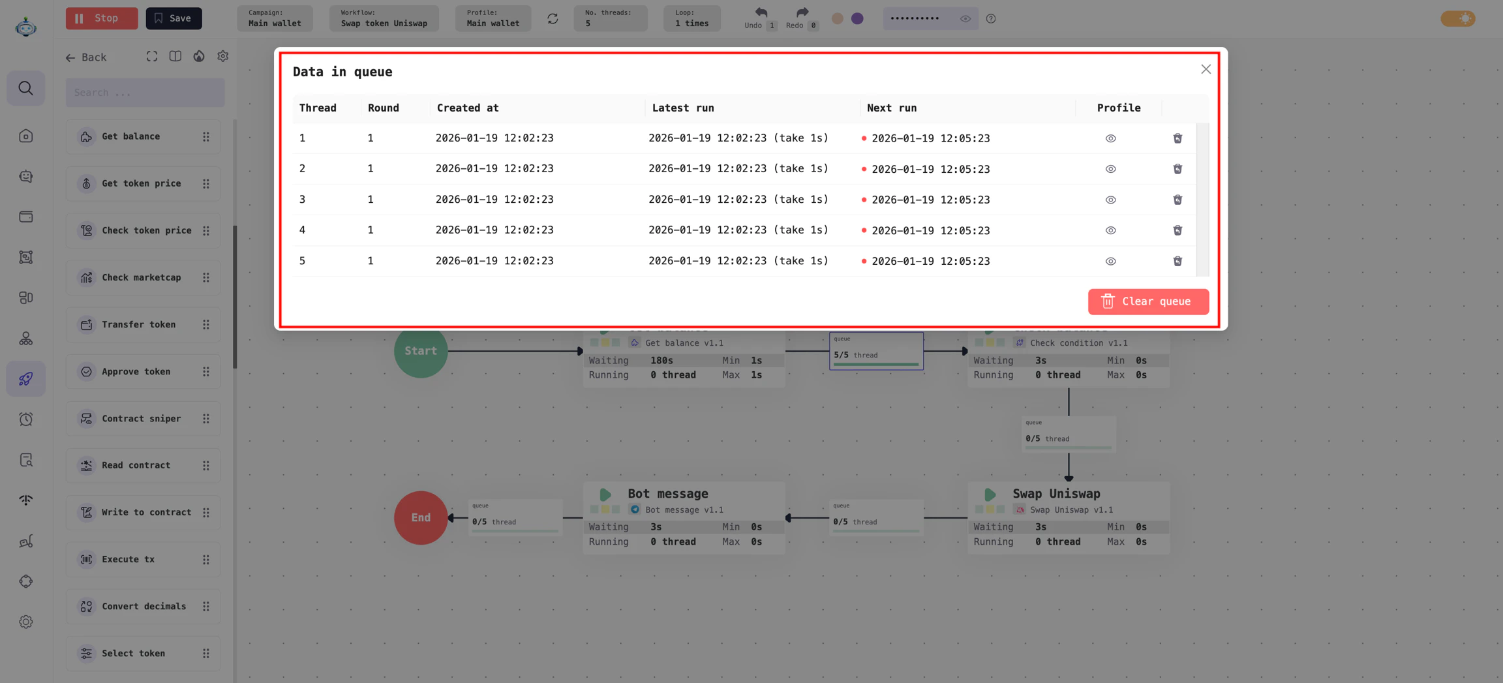Select the Get token price node item
1503x683 pixels.
[143, 183]
